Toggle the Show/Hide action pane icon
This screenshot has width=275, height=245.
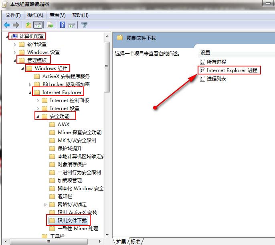click(72, 25)
